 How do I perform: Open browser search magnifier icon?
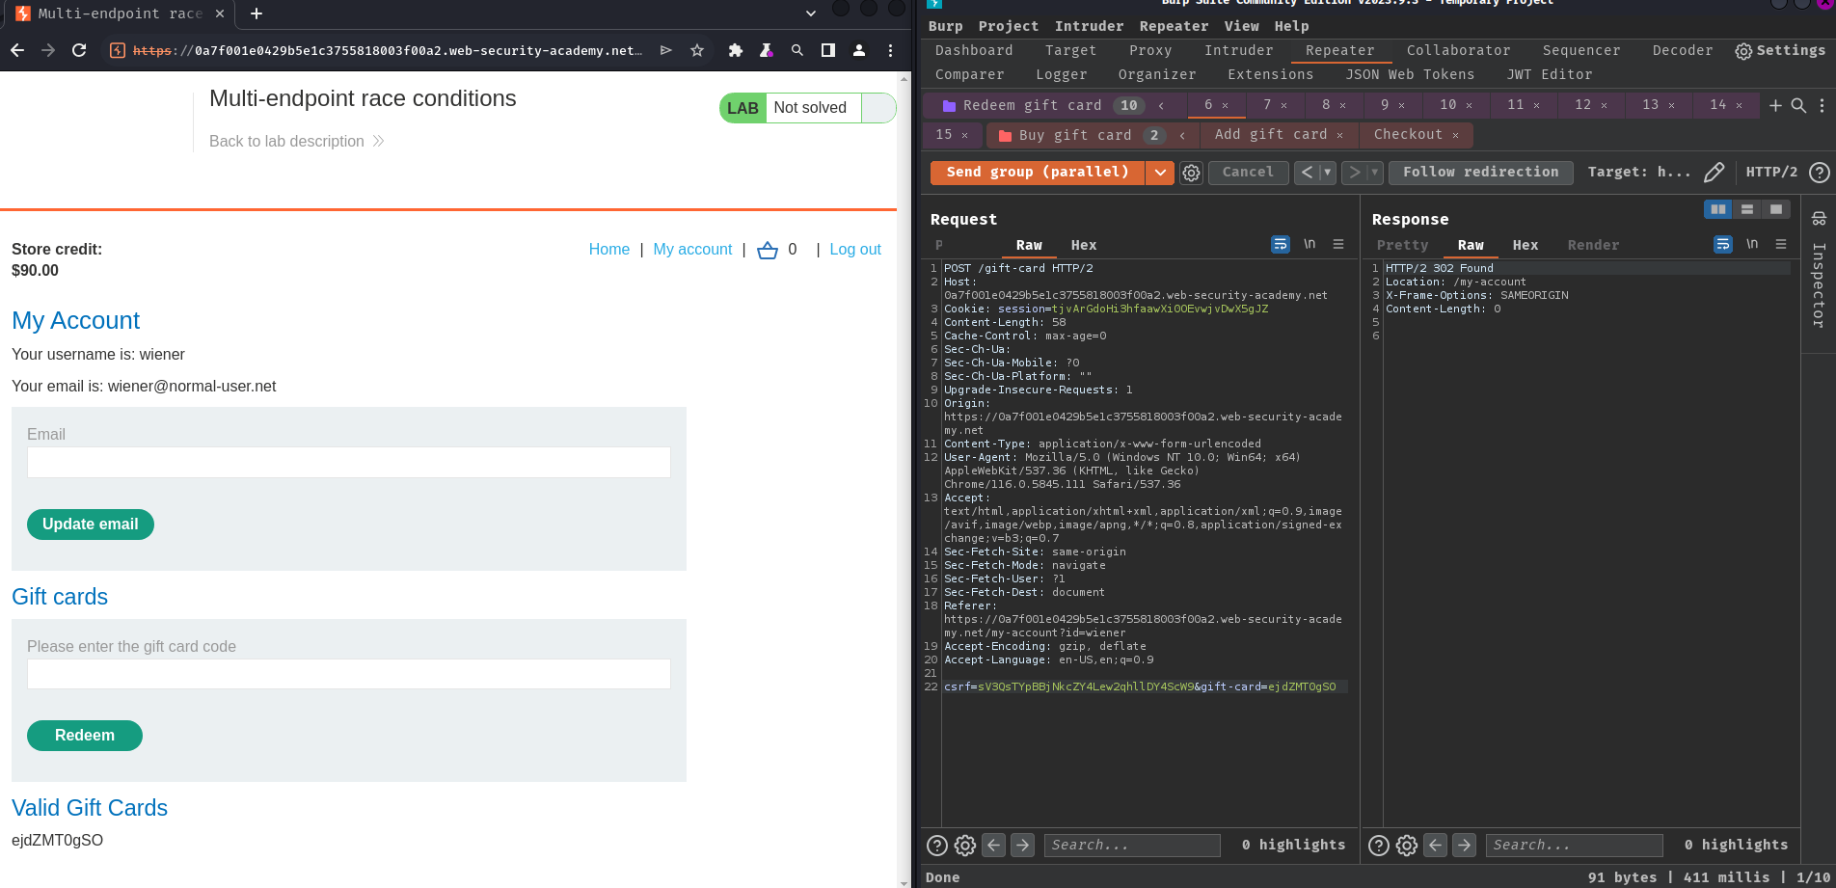click(x=797, y=50)
